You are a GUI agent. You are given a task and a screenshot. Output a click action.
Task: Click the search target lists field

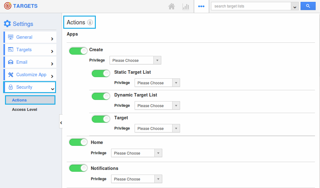point(251,6)
